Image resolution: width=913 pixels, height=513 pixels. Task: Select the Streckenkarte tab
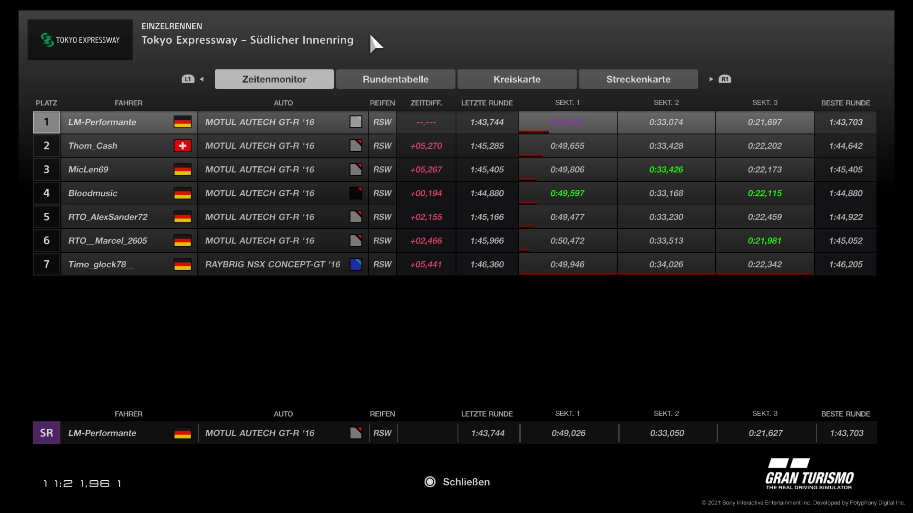pyautogui.click(x=638, y=79)
